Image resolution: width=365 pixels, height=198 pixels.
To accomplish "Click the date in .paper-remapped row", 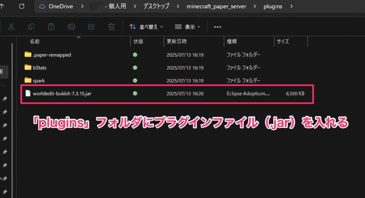I will click(185, 55).
